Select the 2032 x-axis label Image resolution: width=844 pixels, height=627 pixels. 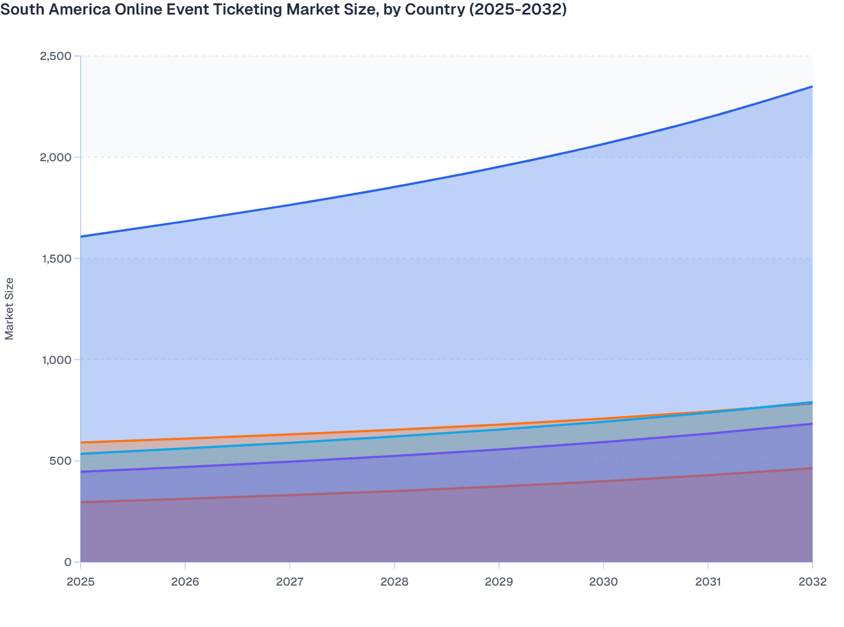pyautogui.click(x=812, y=582)
